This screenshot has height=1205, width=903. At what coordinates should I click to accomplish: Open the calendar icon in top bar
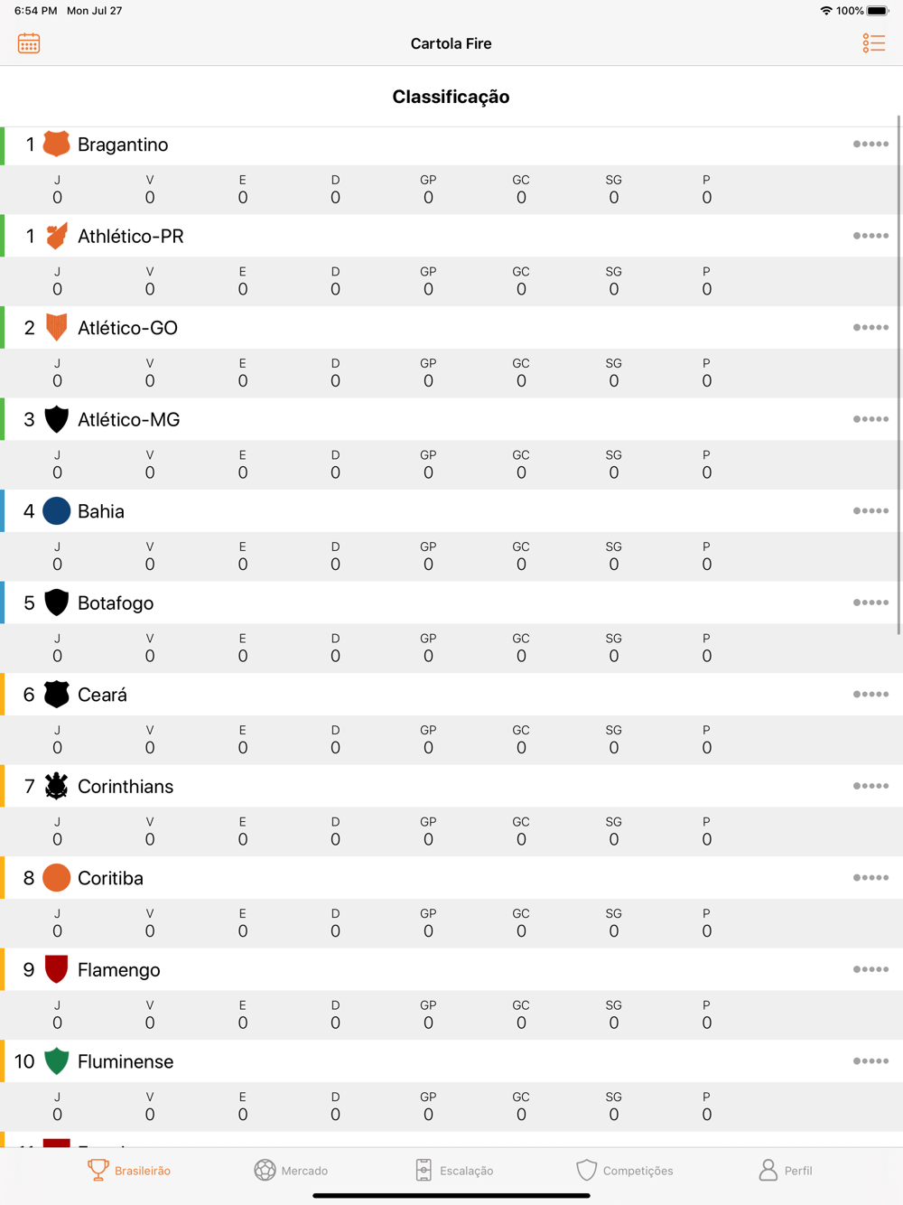tap(29, 43)
